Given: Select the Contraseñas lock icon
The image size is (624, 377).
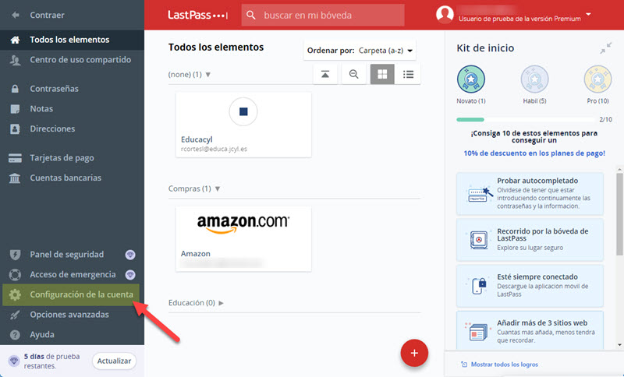Looking at the screenshot, I should 15,89.
